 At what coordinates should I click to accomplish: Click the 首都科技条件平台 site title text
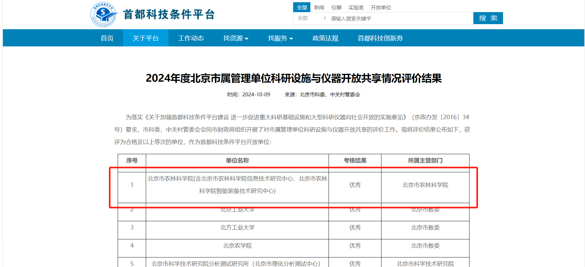[169, 15]
